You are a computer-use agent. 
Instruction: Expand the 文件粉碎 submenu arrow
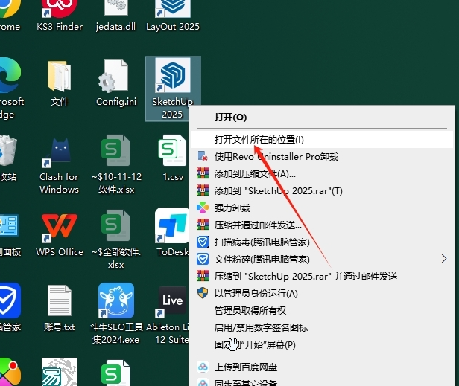click(444, 259)
